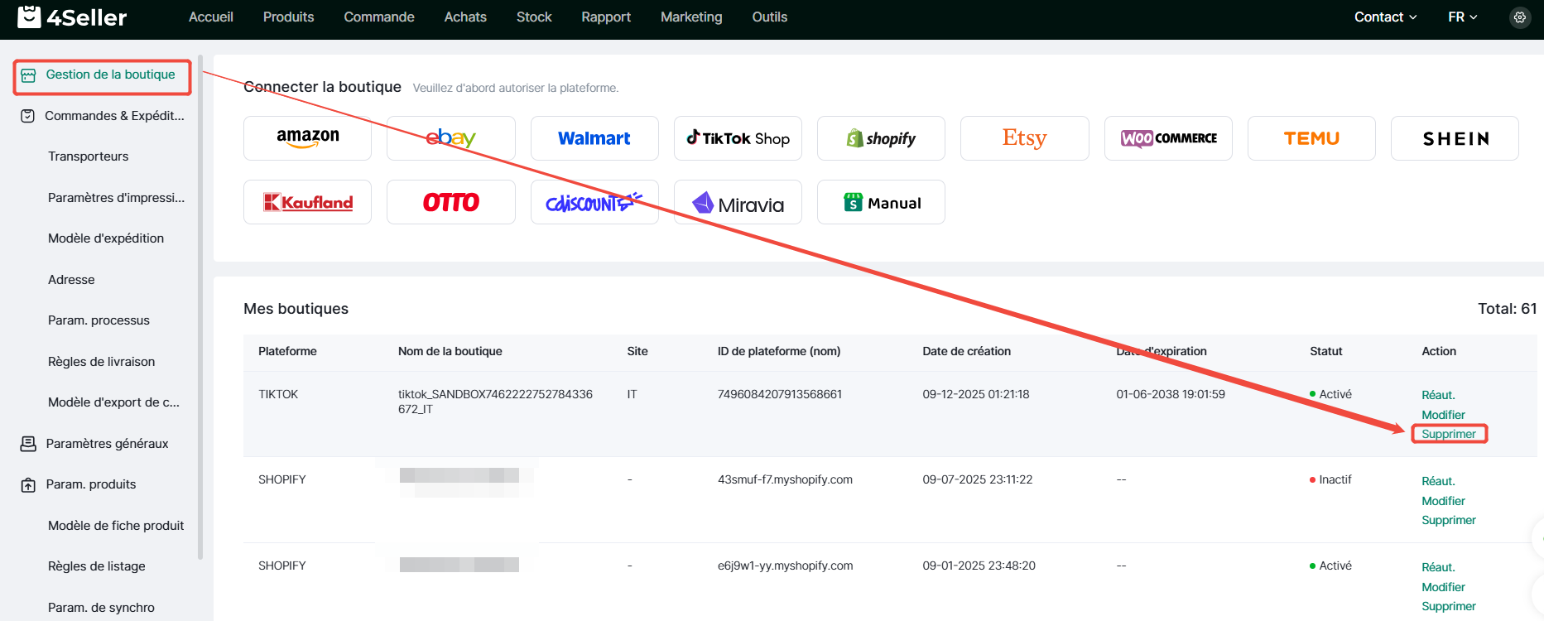Open the Outils menu
Viewport: 1544px width, 621px height.
coord(770,17)
